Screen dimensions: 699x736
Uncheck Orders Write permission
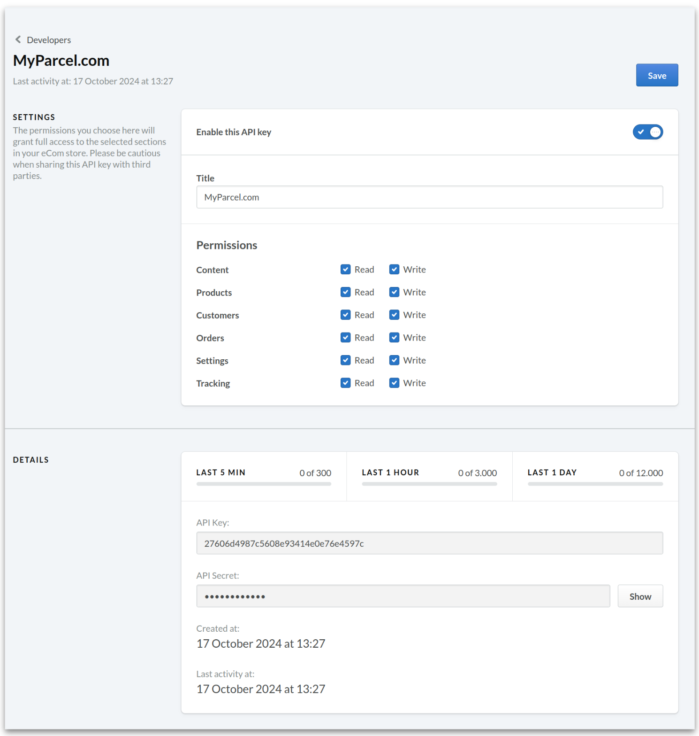tap(395, 338)
